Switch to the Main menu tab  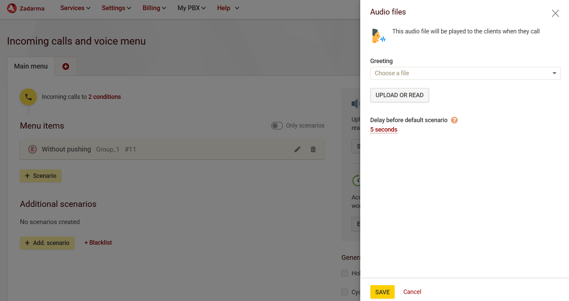click(x=31, y=66)
